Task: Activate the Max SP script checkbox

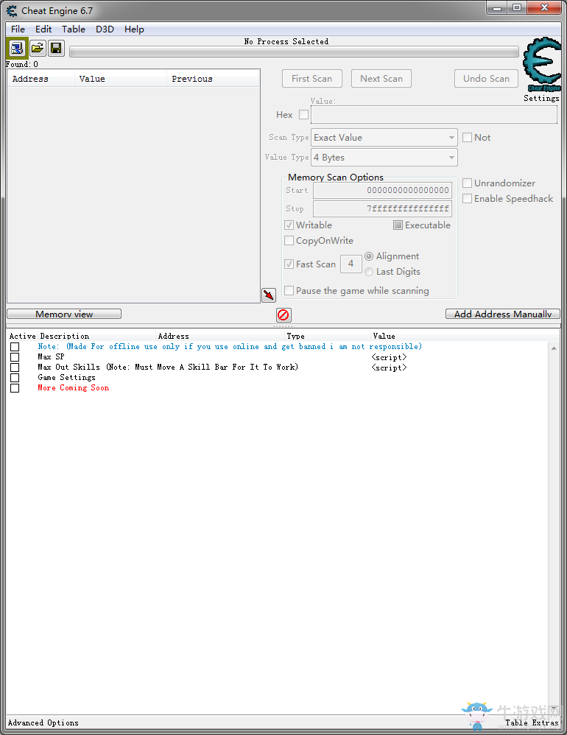Action: [x=15, y=356]
